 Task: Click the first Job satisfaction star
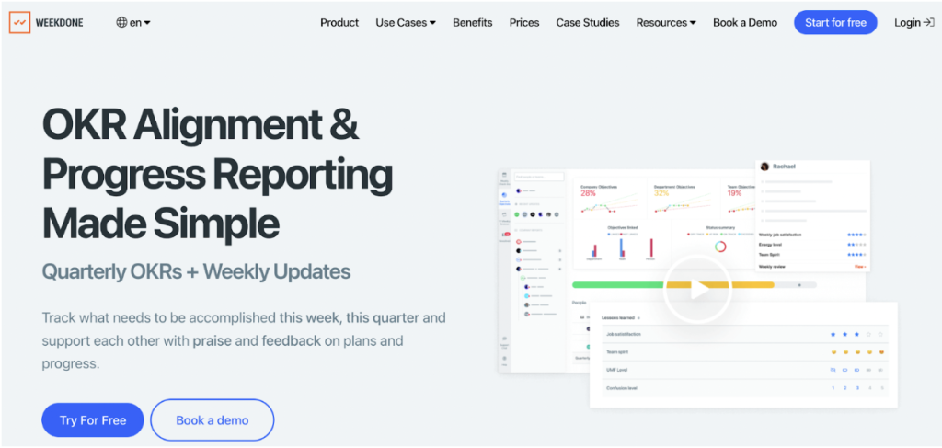pyautogui.click(x=833, y=334)
